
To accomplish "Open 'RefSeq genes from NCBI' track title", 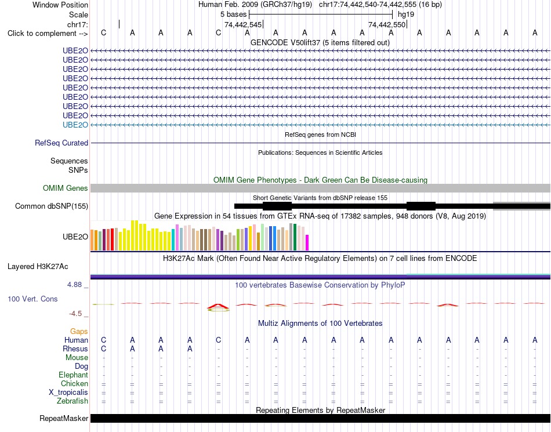I will coord(320,135).
